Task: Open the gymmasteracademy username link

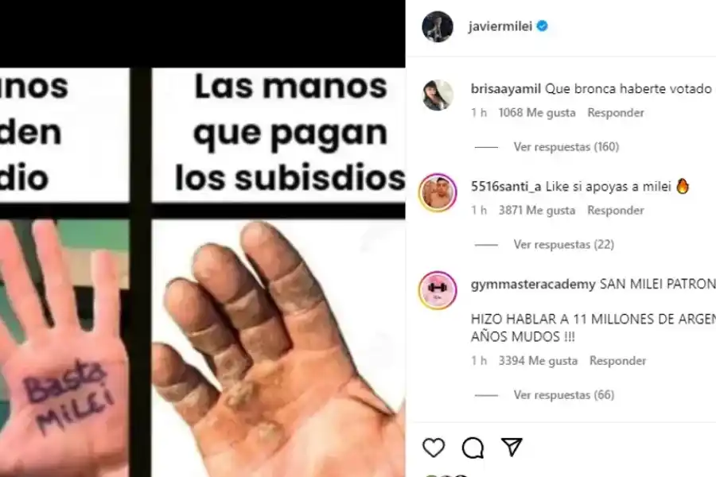Action: click(533, 284)
